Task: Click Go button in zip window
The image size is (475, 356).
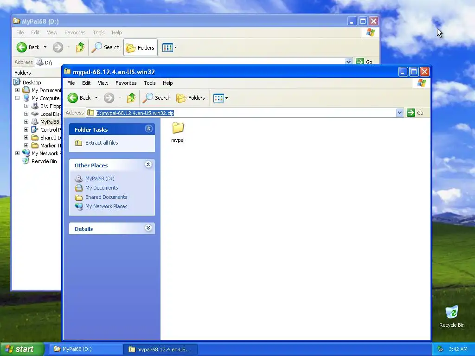Action: coord(415,113)
